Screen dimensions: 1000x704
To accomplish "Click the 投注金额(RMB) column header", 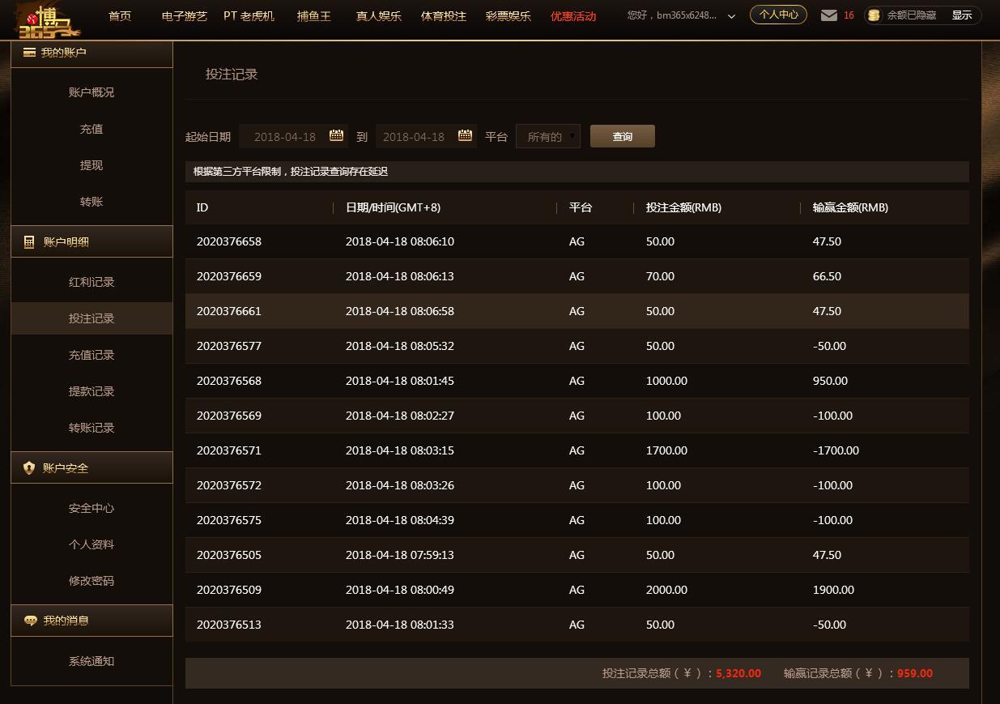I will pos(683,207).
